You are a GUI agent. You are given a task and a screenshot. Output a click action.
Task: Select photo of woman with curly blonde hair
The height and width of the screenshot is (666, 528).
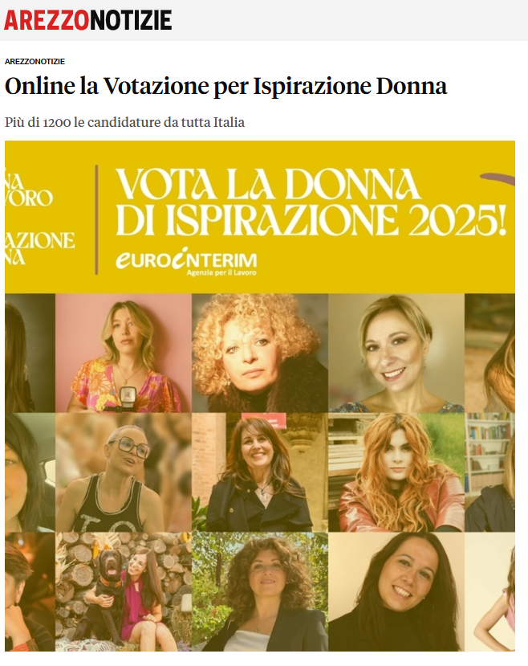[x=260, y=353]
